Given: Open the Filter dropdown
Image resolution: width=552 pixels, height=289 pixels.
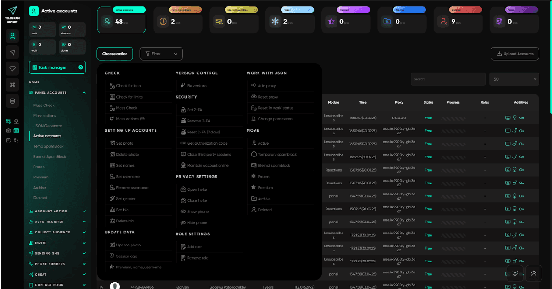Looking at the screenshot, I should pyautogui.click(x=161, y=54).
